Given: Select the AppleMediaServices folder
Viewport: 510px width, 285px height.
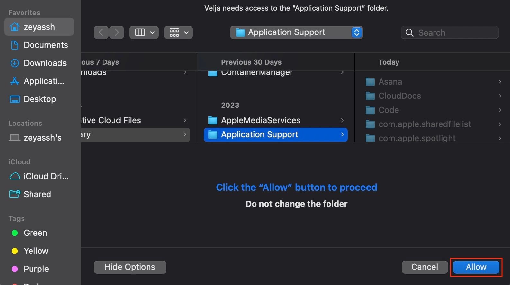Looking at the screenshot, I should [x=260, y=120].
